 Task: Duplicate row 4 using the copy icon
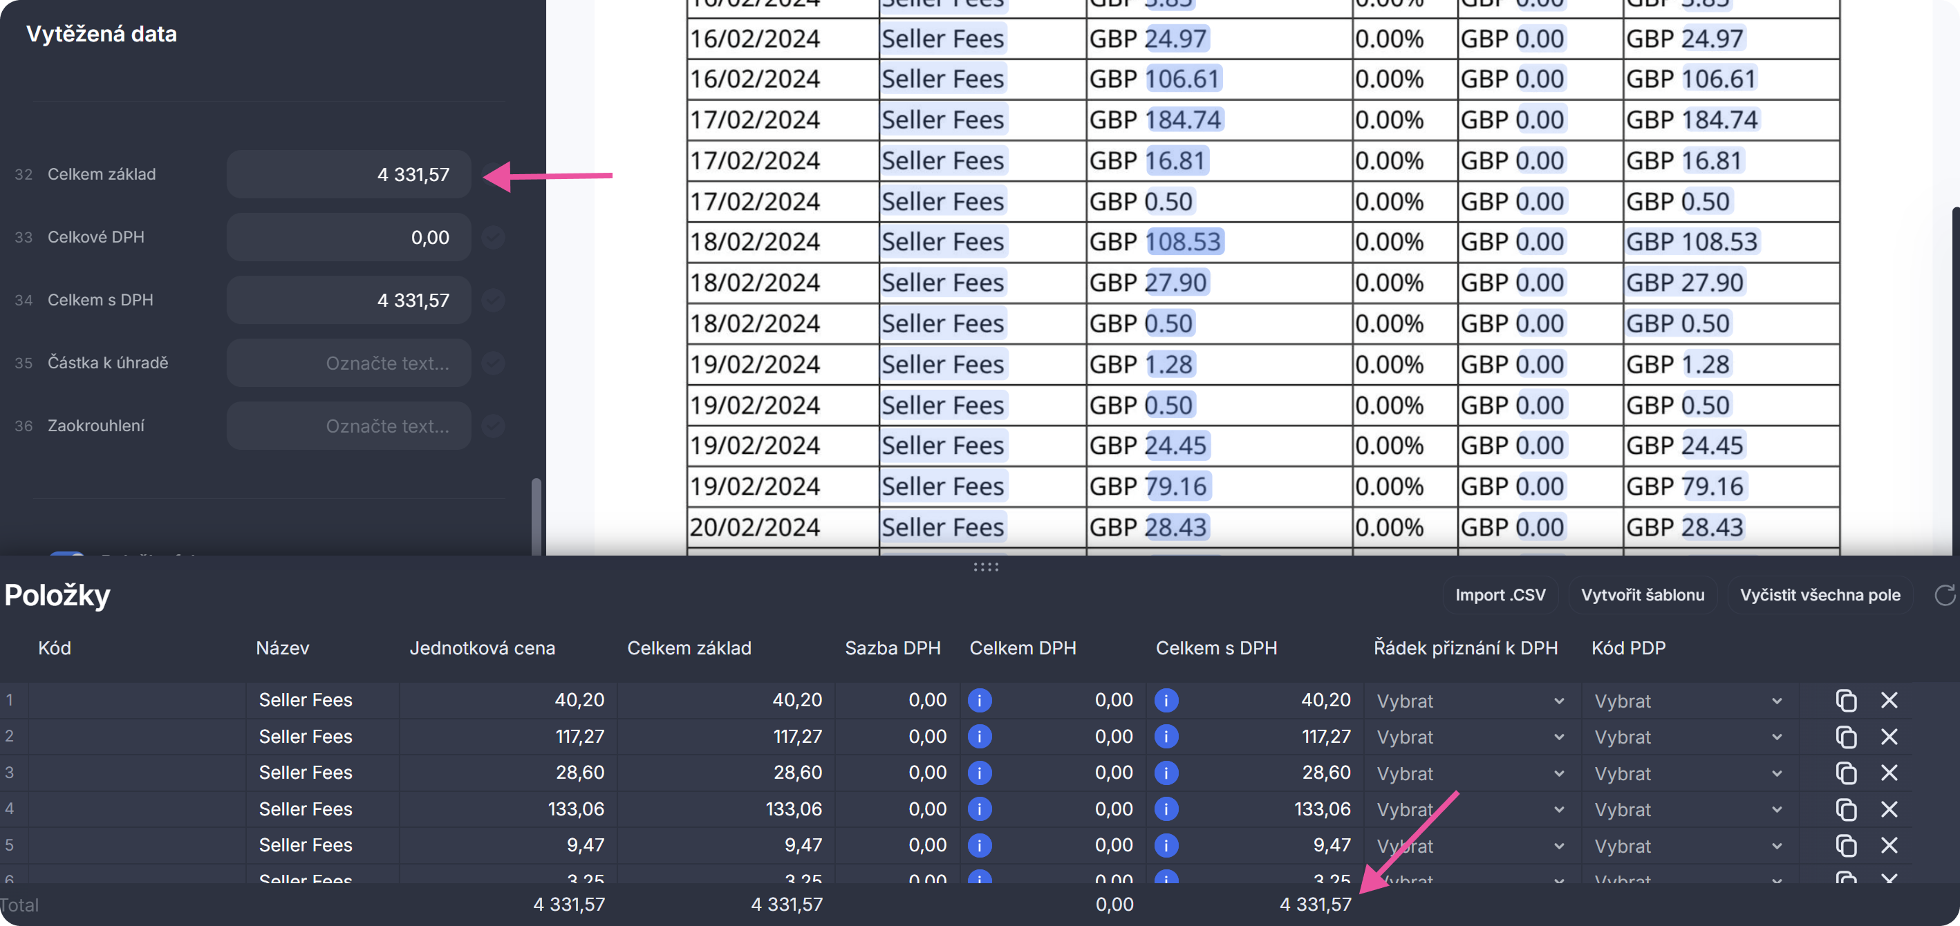pos(1846,810)
